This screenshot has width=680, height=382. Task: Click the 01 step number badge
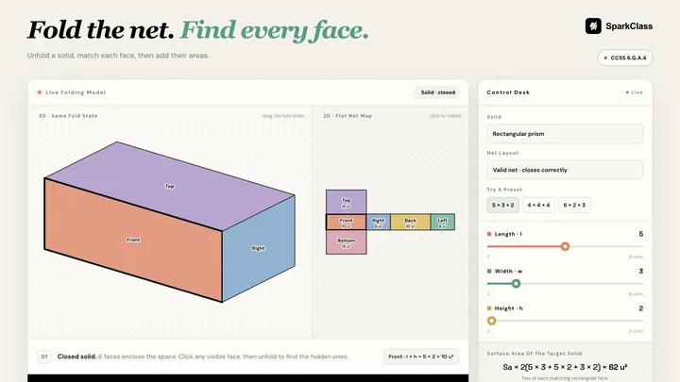coord(43,357)
